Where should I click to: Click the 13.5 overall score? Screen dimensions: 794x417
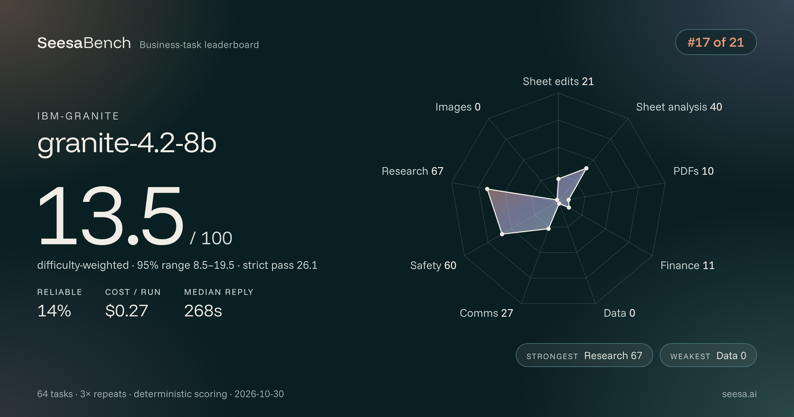110,216
